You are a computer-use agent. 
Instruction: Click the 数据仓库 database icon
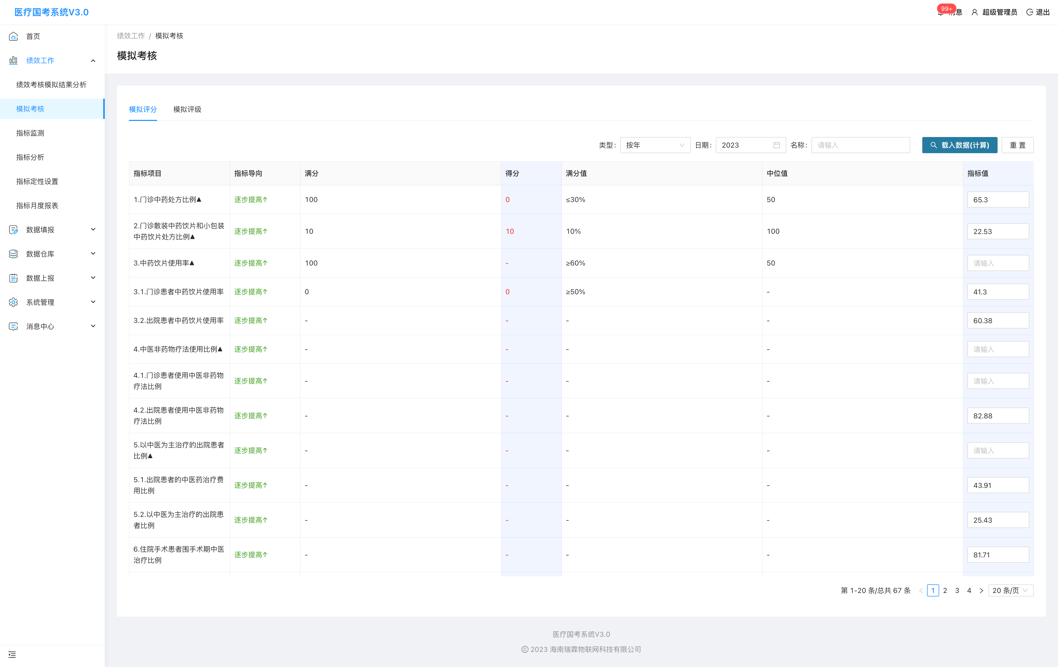click(x=13, y=254)
